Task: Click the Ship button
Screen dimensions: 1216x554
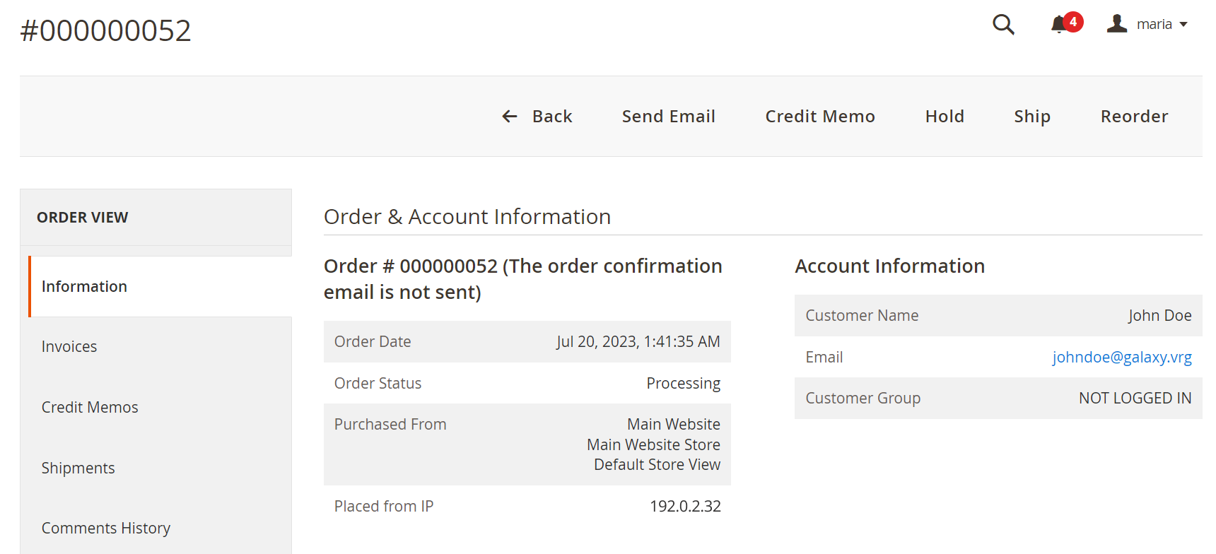Action: [x=1032, y=117]
